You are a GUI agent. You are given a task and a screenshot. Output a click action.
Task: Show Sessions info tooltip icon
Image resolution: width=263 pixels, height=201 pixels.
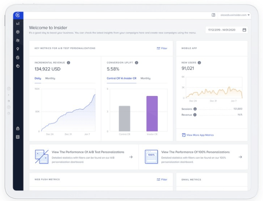[x=195, y=109]
